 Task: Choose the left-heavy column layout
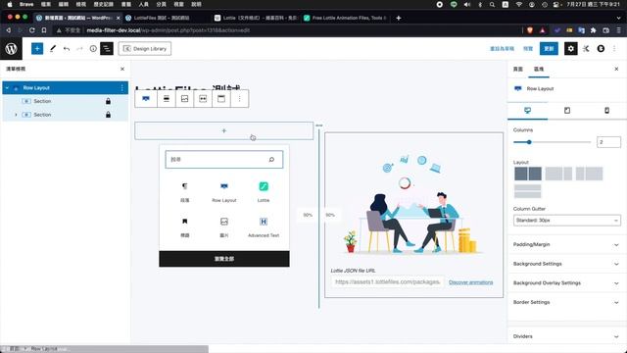pyautogui.click(x=558, y=174)
